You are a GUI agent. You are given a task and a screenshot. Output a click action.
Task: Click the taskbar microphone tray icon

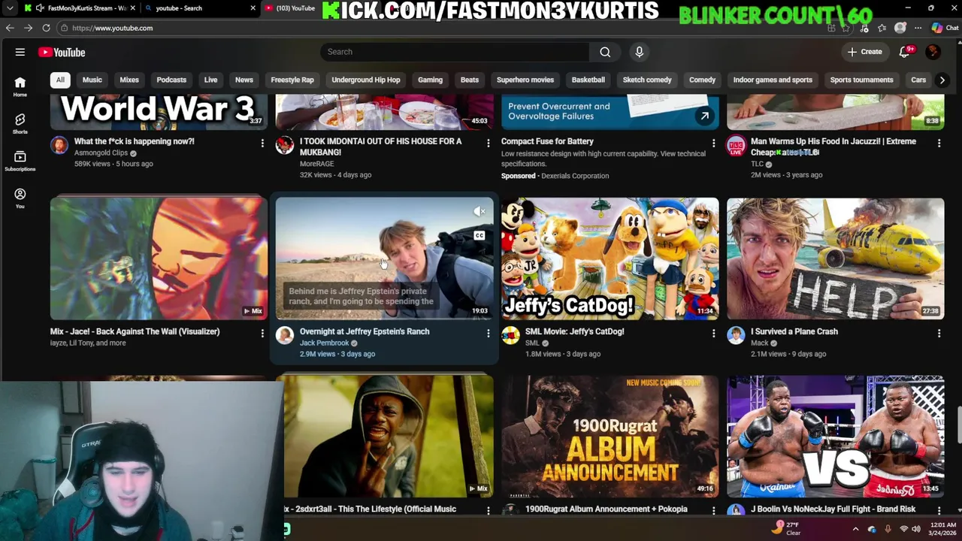(888, 530)
